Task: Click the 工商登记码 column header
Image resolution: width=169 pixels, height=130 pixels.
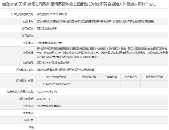Action: click(x=111, y=77)
